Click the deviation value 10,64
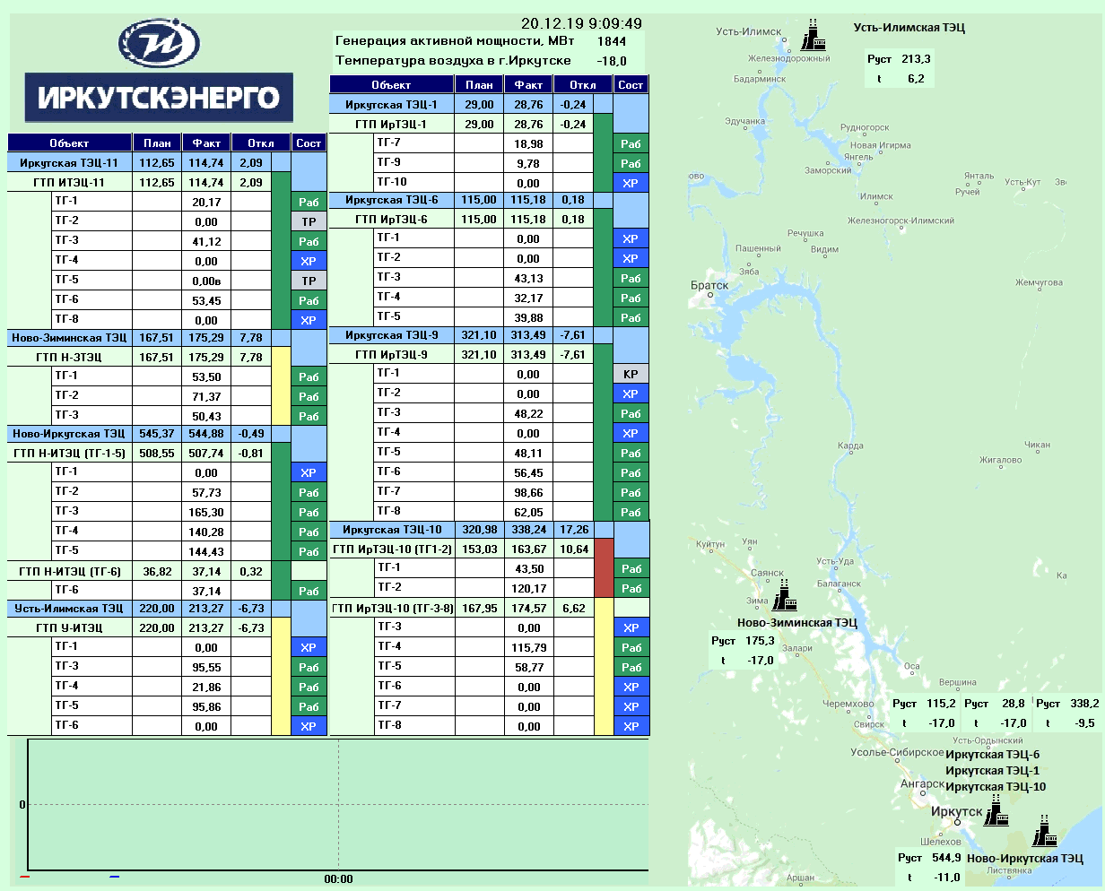1105x891 pixels. 574,549
